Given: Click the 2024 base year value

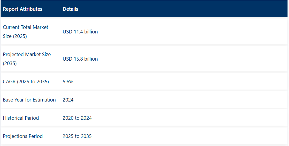Looking at the screenshot, I should 68,100.
